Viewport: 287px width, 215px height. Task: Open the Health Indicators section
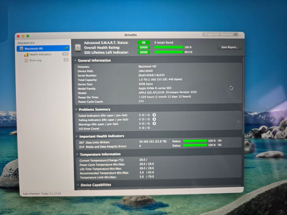(40, 54)
